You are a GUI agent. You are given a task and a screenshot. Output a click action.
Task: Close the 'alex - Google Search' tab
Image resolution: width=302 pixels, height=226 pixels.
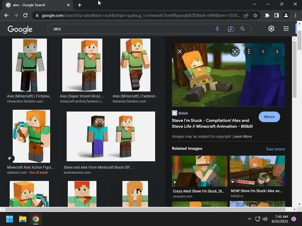coord(68,5)
